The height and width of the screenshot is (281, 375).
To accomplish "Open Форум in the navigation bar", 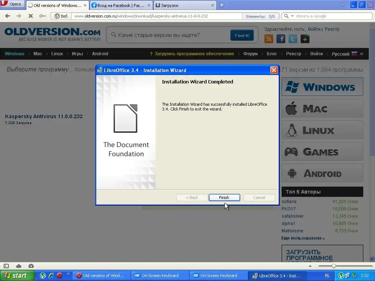I will tap(250, 54).
